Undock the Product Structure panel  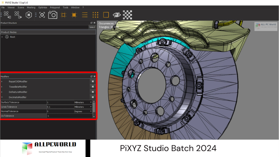pyautogui.click(x=92, y=23)
